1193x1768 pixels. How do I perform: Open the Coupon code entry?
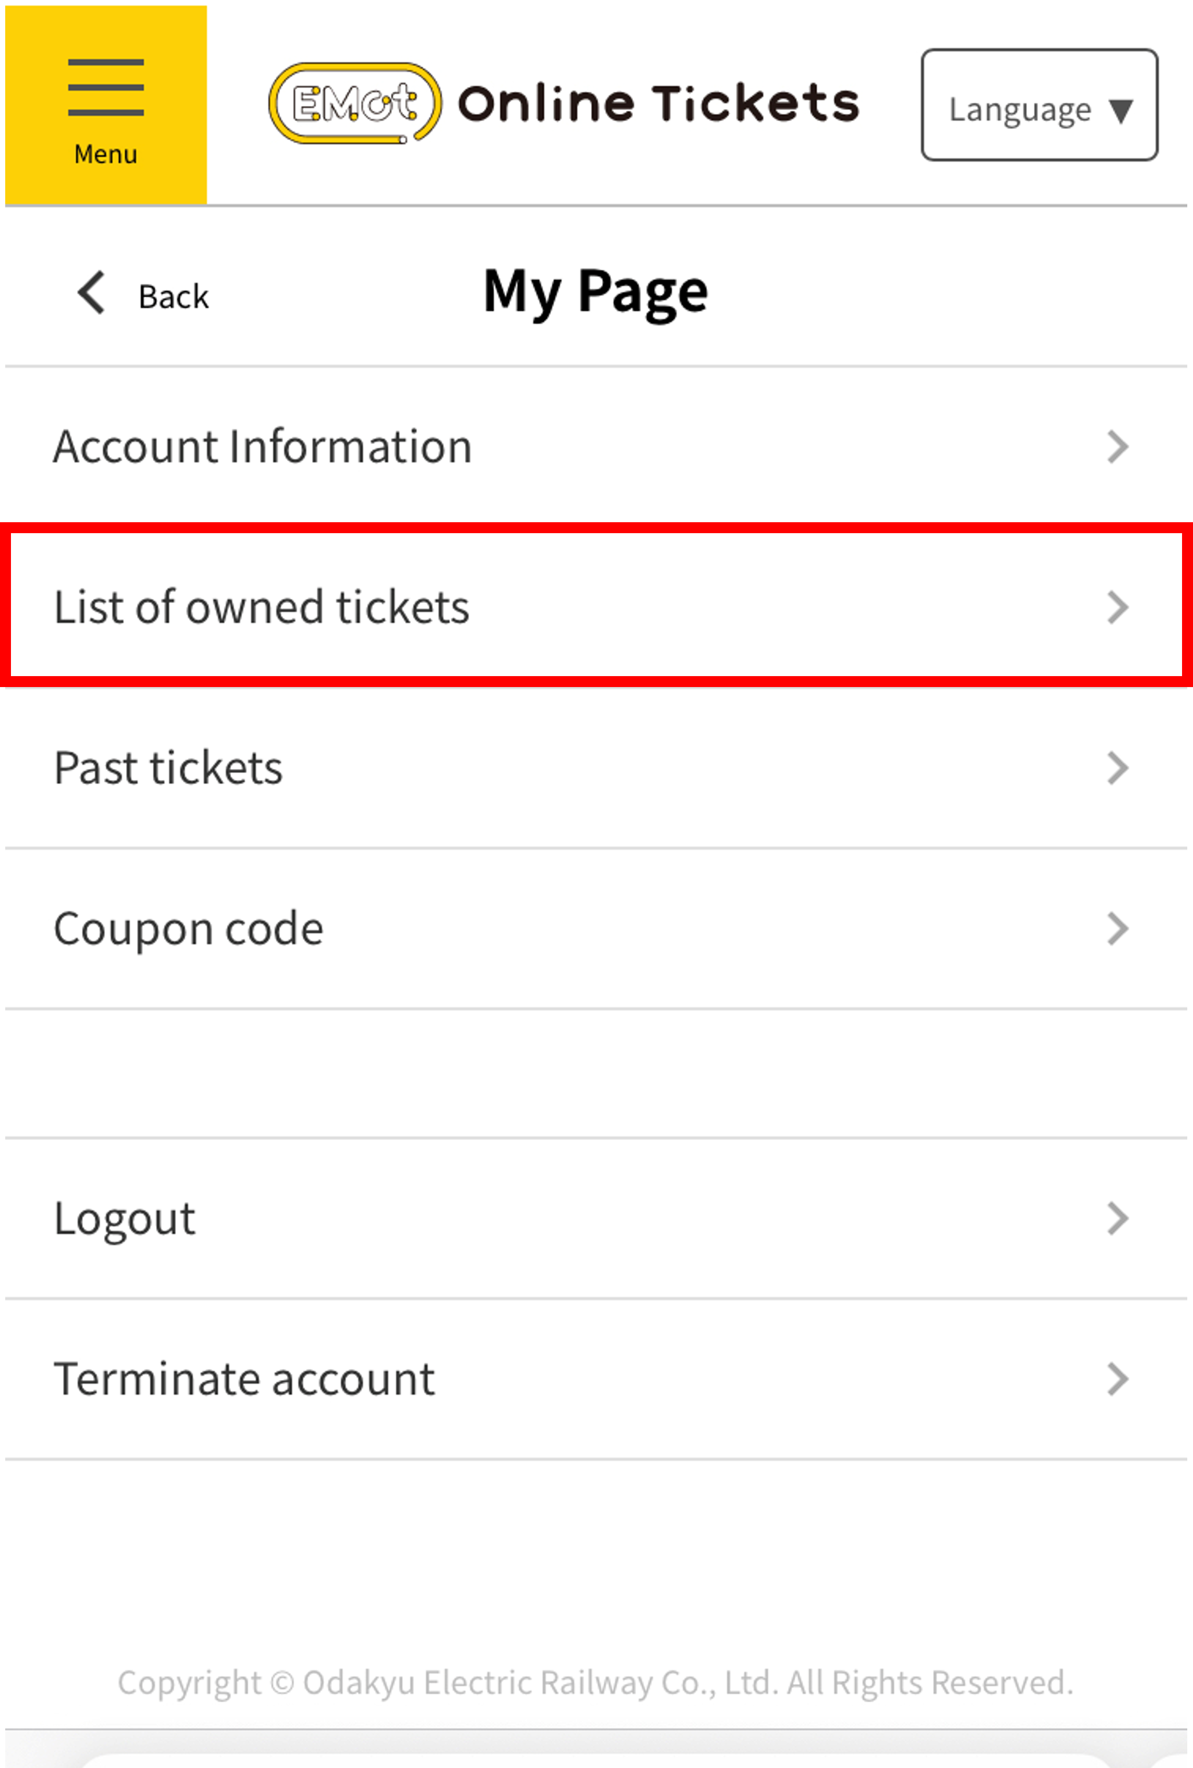pos(188,929)
